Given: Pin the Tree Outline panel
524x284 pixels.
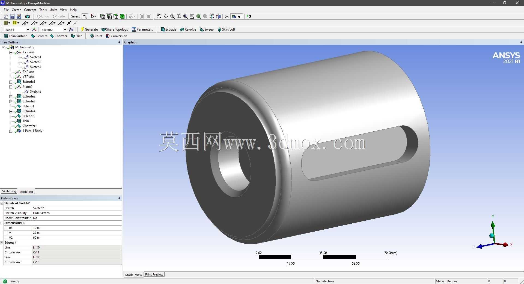Looking at the screenshot, I should (x=119, y=42).
